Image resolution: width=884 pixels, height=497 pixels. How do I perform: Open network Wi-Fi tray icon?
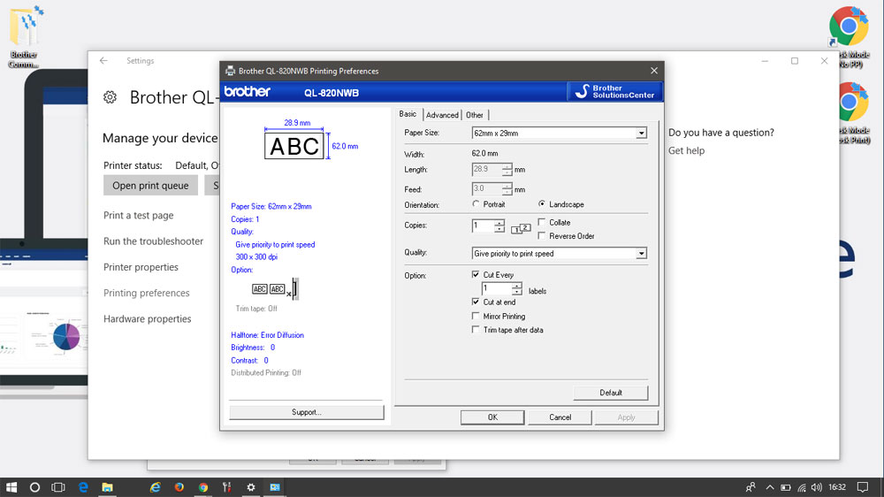(x=801, y=487)
